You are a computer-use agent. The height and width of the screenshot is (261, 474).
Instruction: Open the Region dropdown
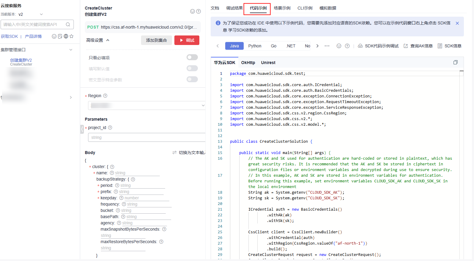click(x=147, y=105)
